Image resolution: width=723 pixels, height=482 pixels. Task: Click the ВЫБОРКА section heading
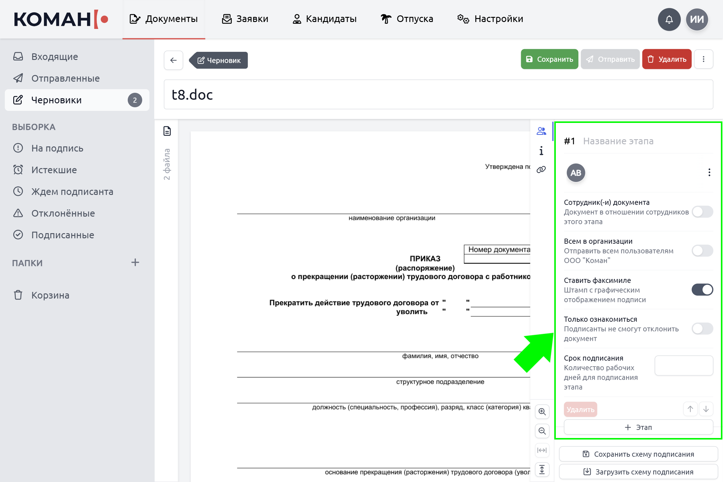click(34, 127)
